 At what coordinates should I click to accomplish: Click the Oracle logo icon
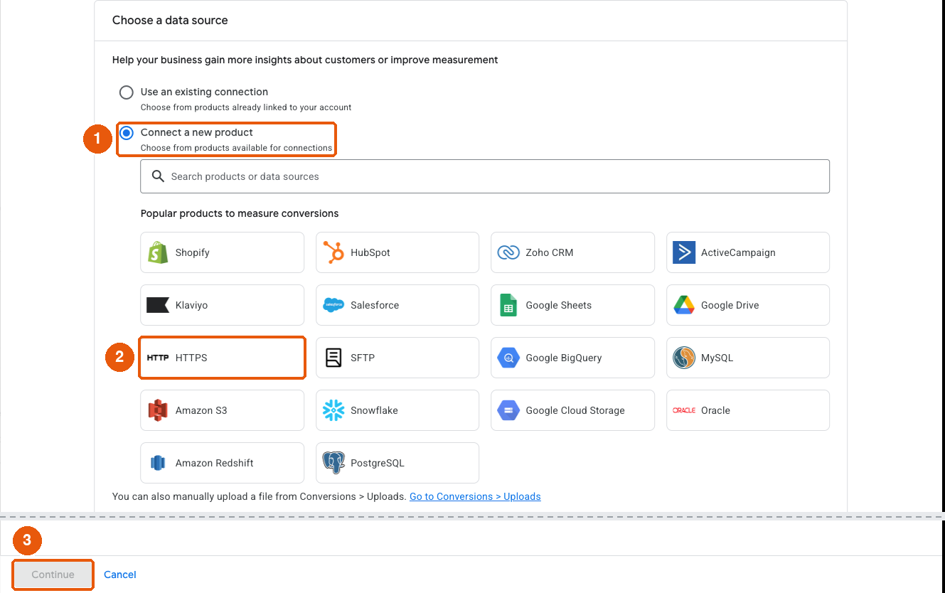click(x=684, y=410)
